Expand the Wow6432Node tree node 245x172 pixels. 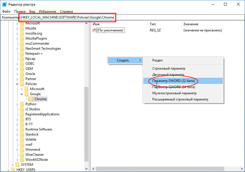coord(17,160)
